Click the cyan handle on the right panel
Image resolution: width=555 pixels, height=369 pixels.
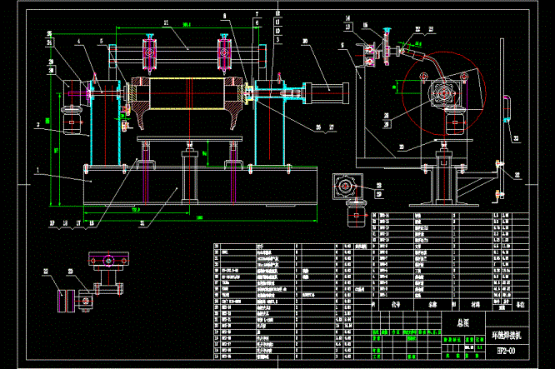pos(507,108)
